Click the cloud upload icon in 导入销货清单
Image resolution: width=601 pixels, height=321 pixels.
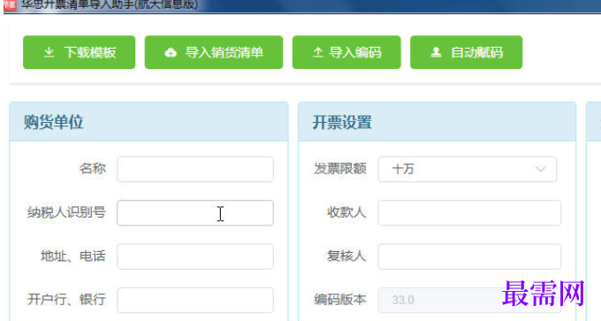pos(171,52)
